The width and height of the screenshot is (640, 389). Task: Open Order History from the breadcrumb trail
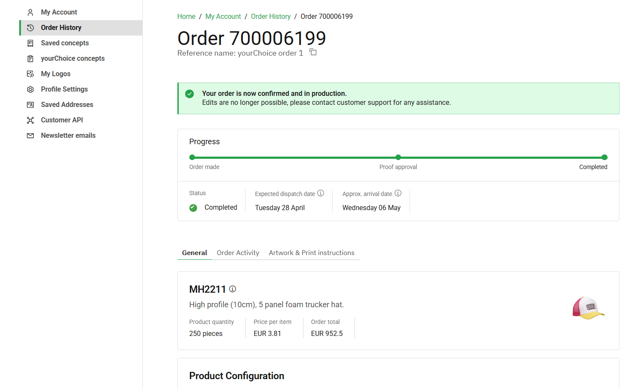click(271, 16)
